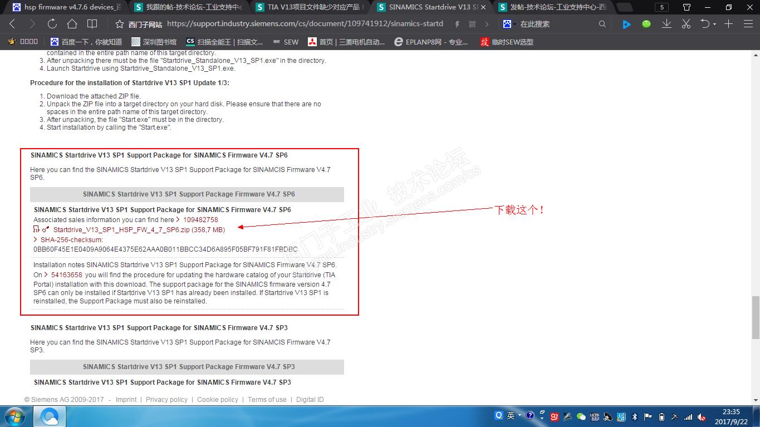Open the browser home page
760x427 pixels.
click(72, 24)
